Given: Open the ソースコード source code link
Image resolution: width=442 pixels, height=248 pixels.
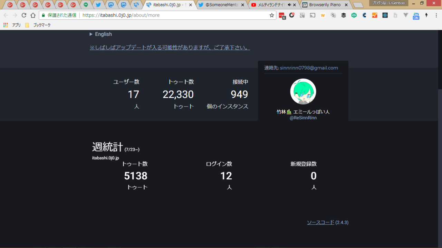Looking at the screenshot, I should (320, 222).
